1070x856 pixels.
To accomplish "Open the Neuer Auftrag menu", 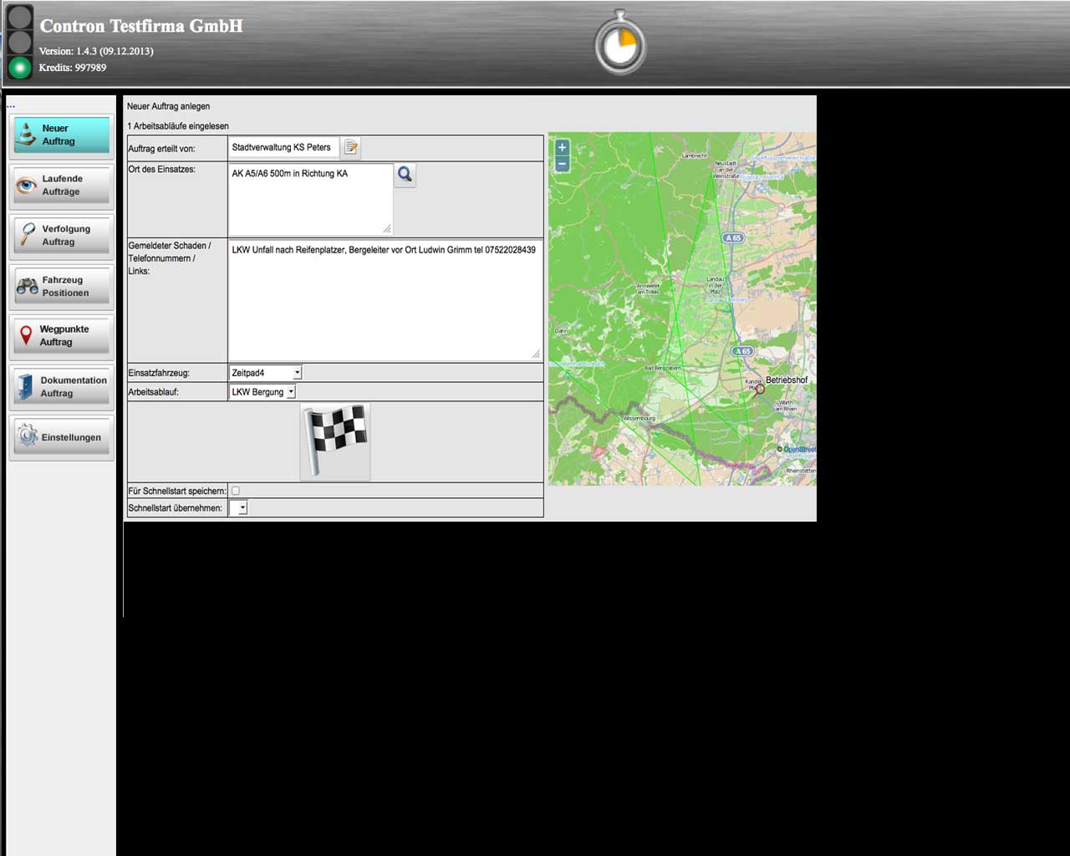I will [x=61, y=135].
